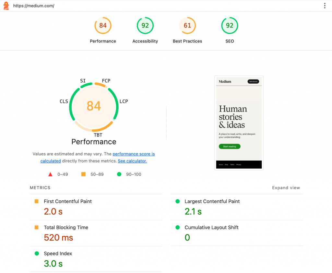Click green circle beside Speed Index

click(x=37, y=253)
